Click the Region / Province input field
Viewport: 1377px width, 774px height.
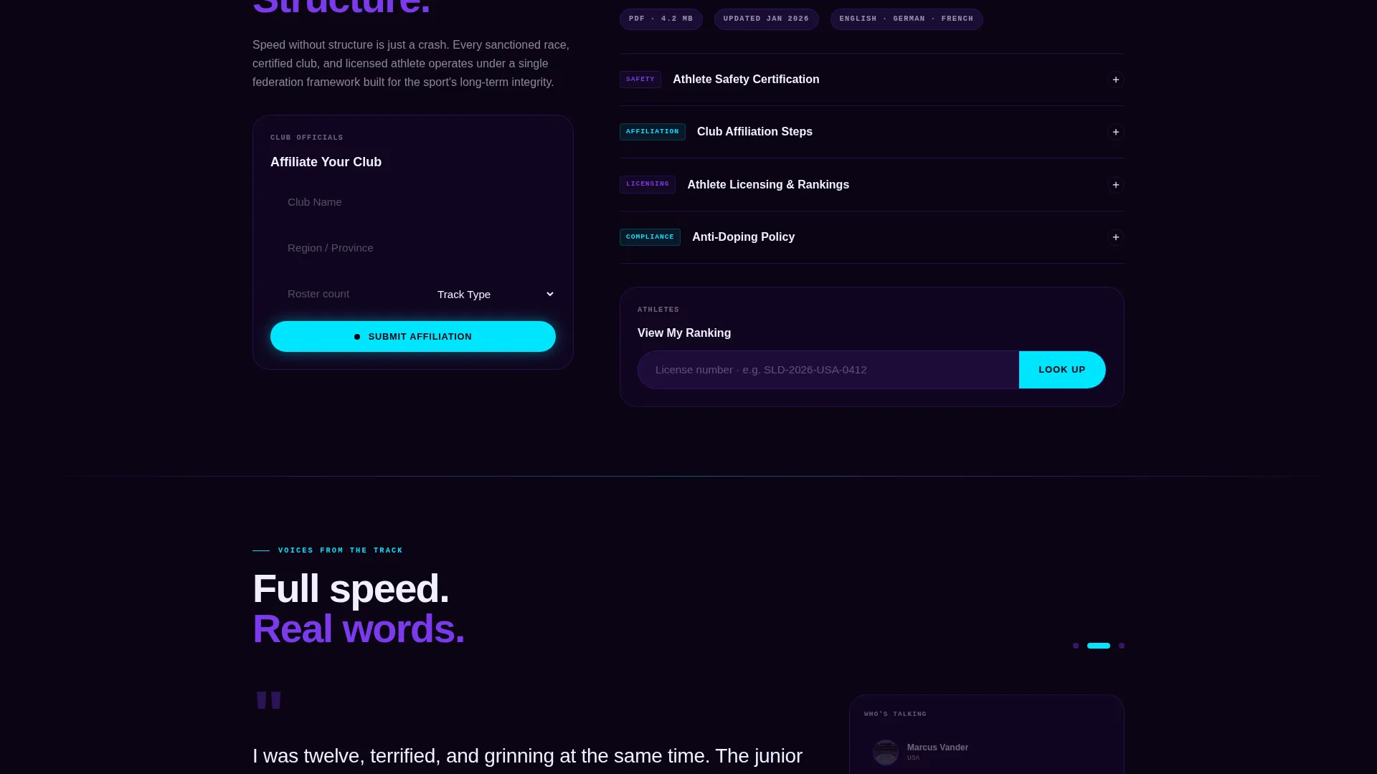(x=413, y=248)
